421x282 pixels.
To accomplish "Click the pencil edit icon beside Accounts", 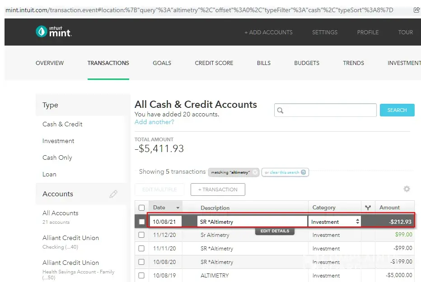I will 113,194.
